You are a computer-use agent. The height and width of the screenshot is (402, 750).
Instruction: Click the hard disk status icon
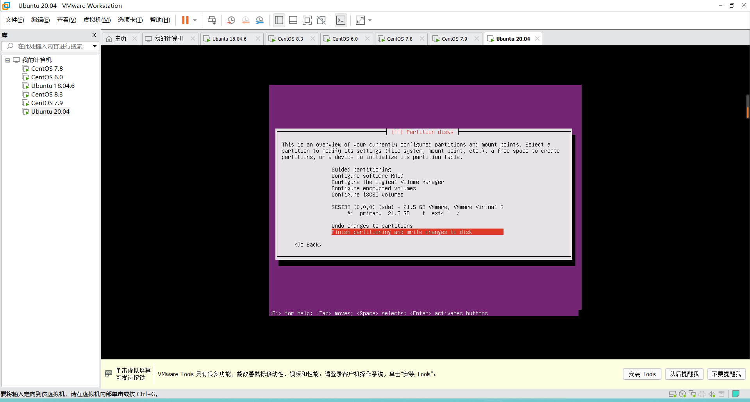(x=673, y=394)
